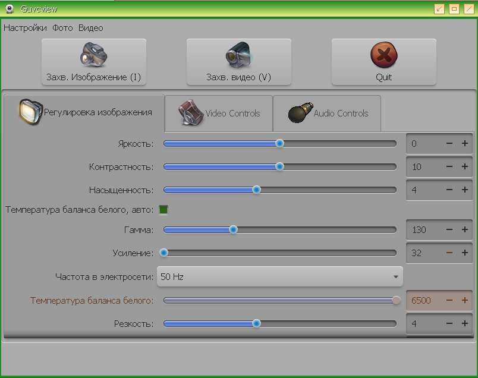Click the Частота в электросети label
This screenshot has height=378, width=478.
point(104,277)
